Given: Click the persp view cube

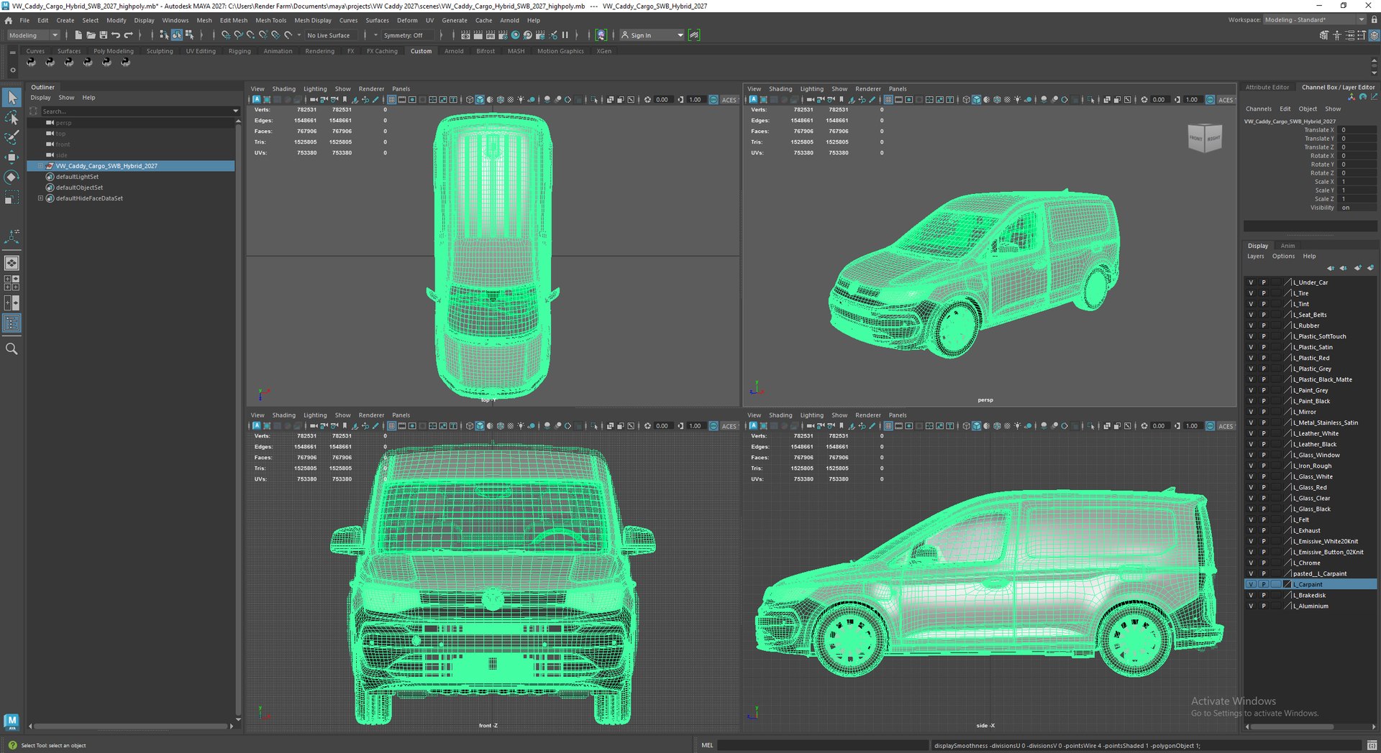Looking at the screenshot, I should [x=1205, y=138].
